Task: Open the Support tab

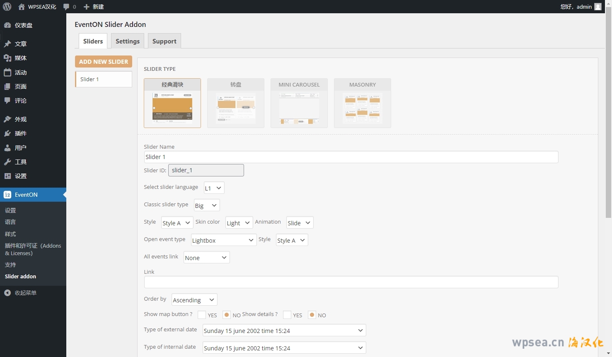Action: 164,41
